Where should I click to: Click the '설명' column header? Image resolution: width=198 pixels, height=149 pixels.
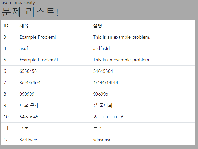pos(97,26)
